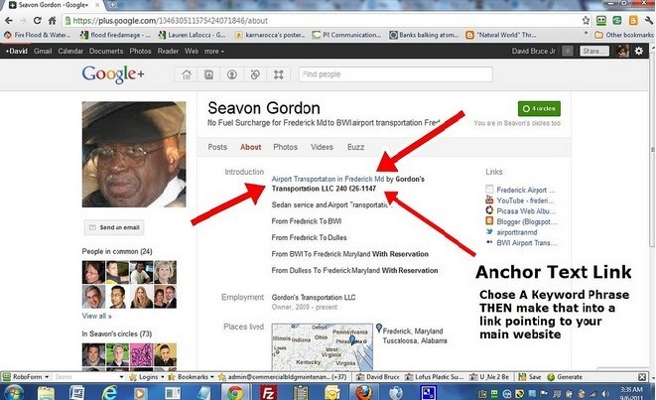The height and width of the screenshot is (400, 656).
Task: Click the green '4 circles' button
Action: (539, 108)
